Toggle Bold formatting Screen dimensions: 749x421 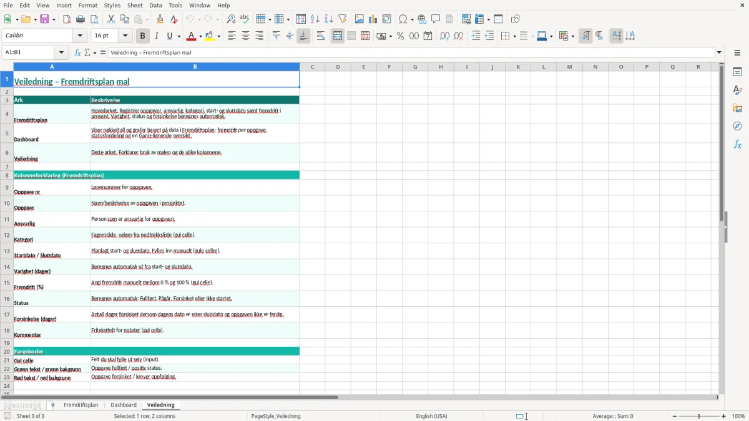point(143,36)
